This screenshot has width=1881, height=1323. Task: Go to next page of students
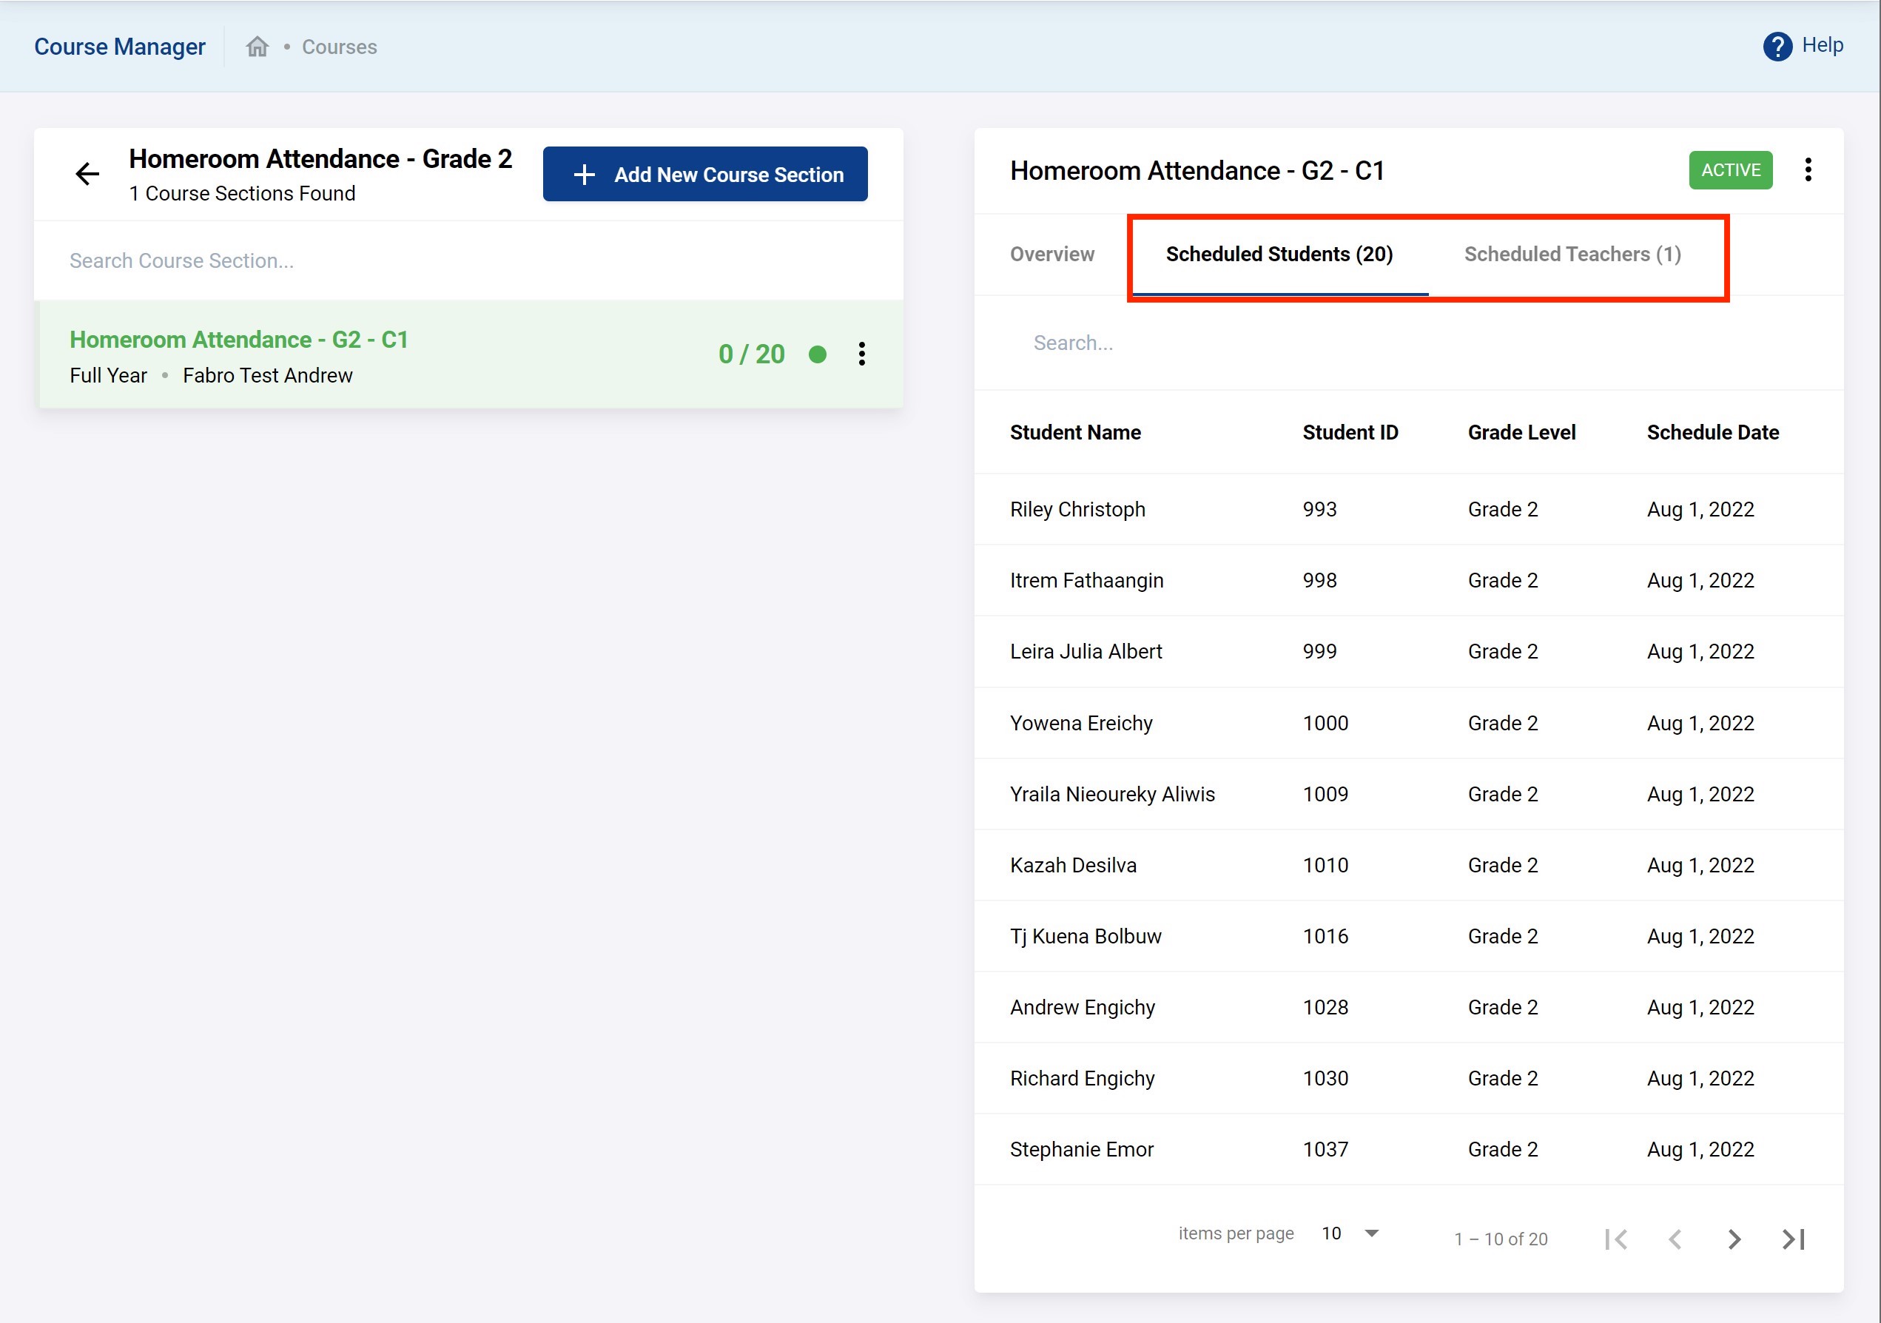tap(1734, 1239)
